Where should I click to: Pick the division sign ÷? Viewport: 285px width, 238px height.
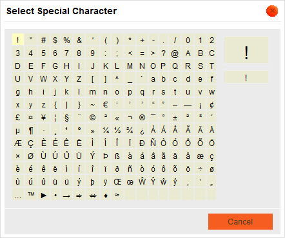click(x=200, y=169)
